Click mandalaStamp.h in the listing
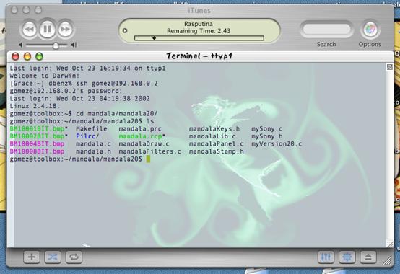This screenshot has height=274, width=400. (217, 151)
